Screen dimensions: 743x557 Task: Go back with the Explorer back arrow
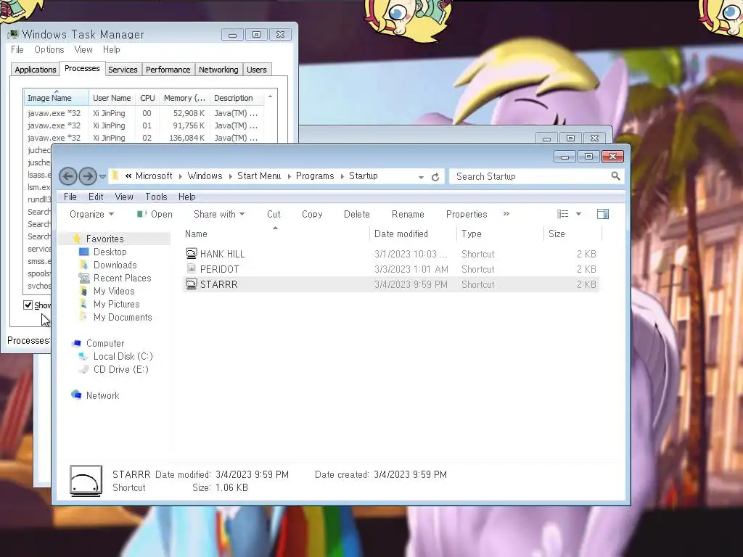coord(67,177)
